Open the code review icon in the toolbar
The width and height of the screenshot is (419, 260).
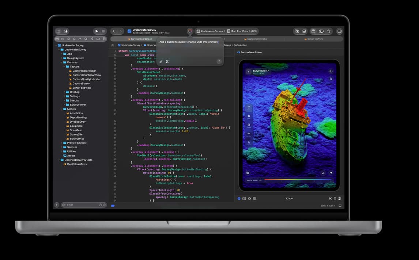pyautogui.click(x=329, y=31)
